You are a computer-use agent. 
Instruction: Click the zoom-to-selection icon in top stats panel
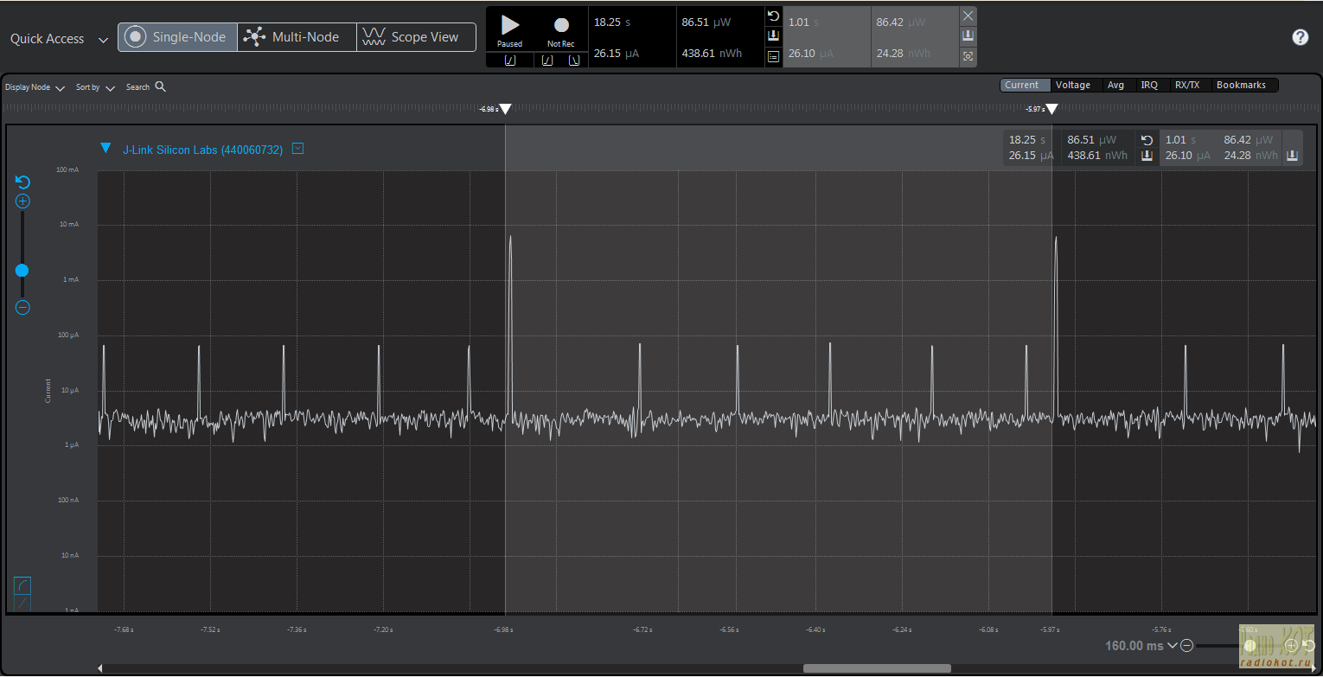(x=968, y=56)
